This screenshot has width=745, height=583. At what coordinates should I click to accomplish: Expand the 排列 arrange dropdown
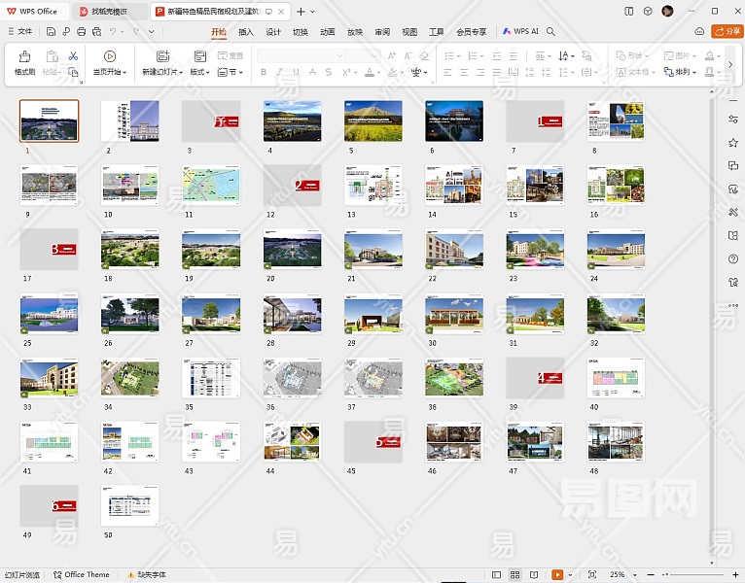[682, 72]
